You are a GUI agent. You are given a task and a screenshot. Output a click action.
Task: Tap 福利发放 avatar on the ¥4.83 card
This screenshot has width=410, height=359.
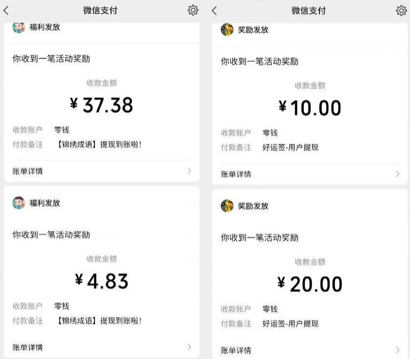19,203
